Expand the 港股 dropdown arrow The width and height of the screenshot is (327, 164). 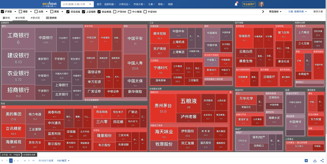[31, 12]
